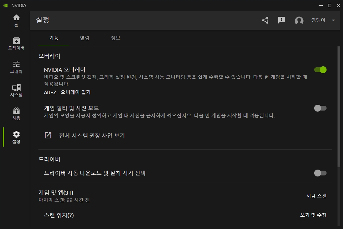Screen dimensions: 343x229
Task: Turn on 드라이버 자동 다운로드 toggle
Action: point(320,173)
